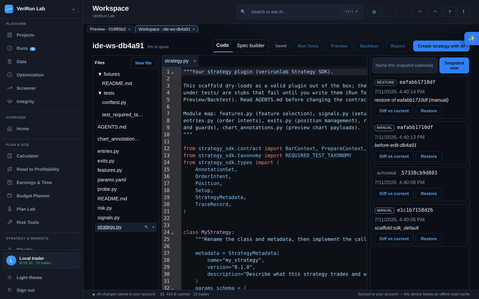Click the search magnifier icon
This screenshot has width=479, height=299.
point(243,12)
